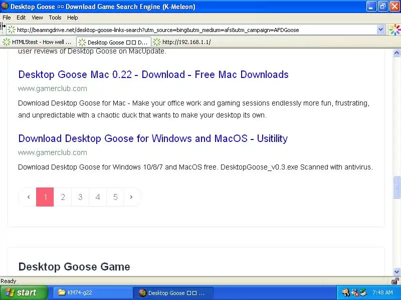This screenshot has width=401, height=300.
Task: Open Desktop Goose Mac 0.22 Download link
Action: point(153,74)
